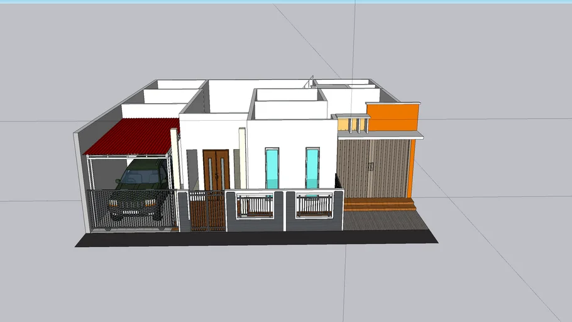Click the large orange wall panel
Screen dimensions: 572x322
pos(393,118)
